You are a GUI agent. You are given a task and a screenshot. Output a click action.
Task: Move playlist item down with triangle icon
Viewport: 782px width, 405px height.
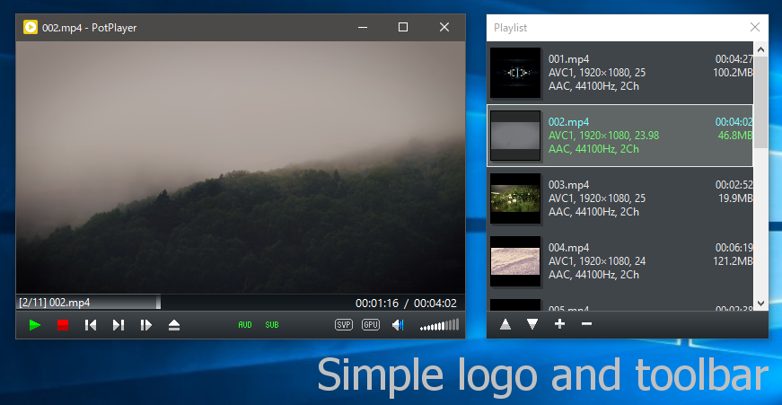click(532, 325)
